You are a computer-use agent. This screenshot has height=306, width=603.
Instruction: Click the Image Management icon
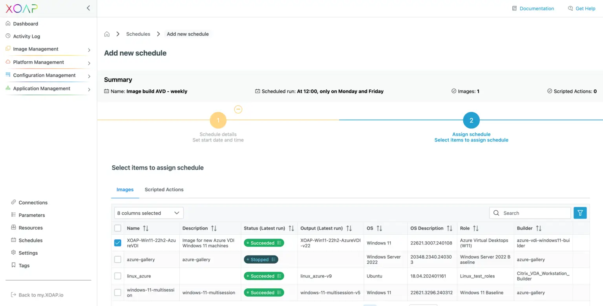(x=8, y=49)
